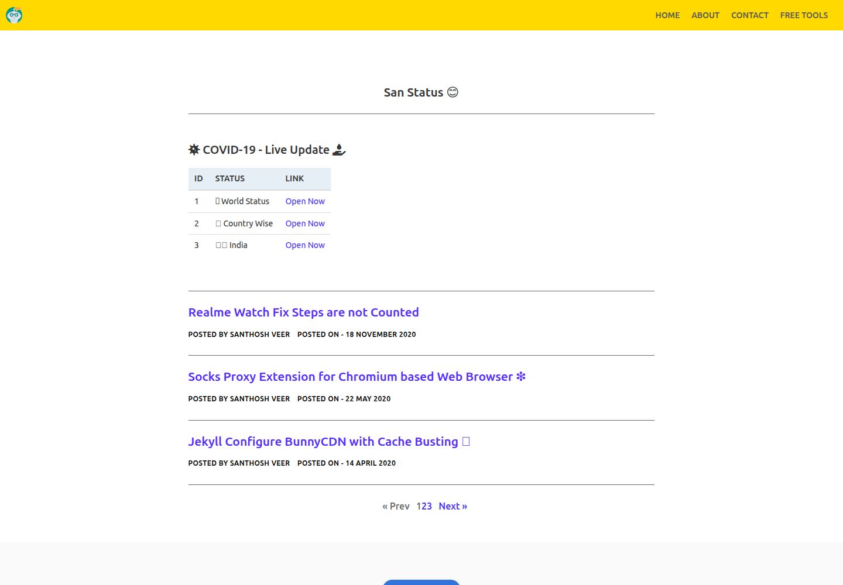Click the hand-wash icon after Live Update

point(339,150)
